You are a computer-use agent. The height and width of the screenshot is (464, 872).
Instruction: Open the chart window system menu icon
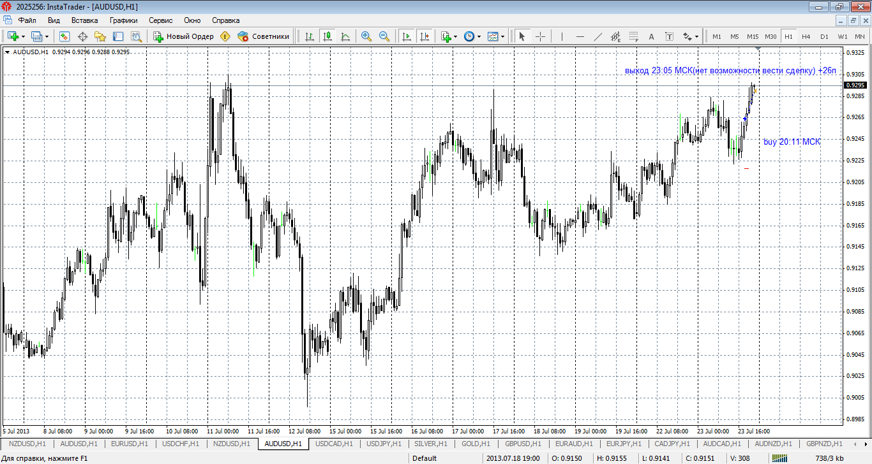click(x=8, y=20)
